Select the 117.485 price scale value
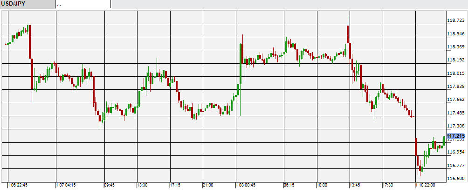This screenshot has width=468, height=194. click(x=455, y=113)
